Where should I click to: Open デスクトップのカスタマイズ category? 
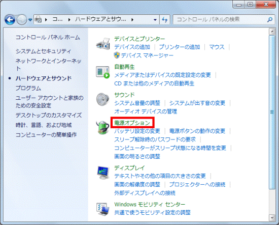(x=49, y=115)
